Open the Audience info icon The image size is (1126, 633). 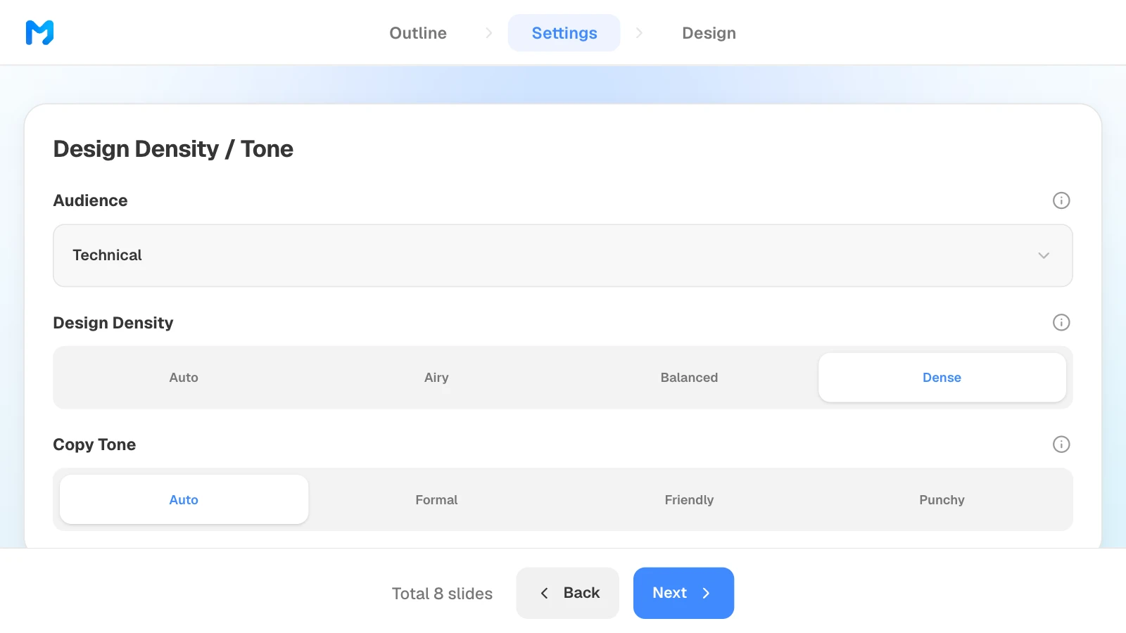(x=1061, y=200)
